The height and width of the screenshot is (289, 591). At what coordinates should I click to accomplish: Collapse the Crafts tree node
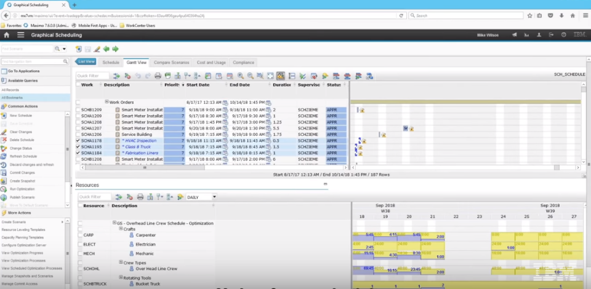coord(121,229)
